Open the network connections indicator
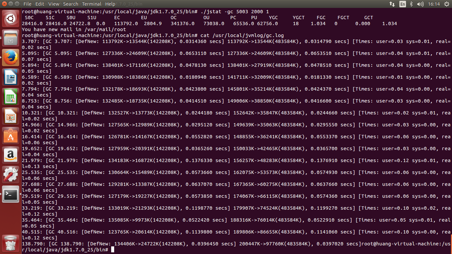 click(392, 4)
